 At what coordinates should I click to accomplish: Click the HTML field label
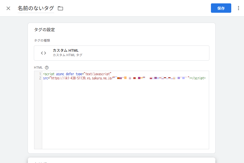tap(38, 68)
